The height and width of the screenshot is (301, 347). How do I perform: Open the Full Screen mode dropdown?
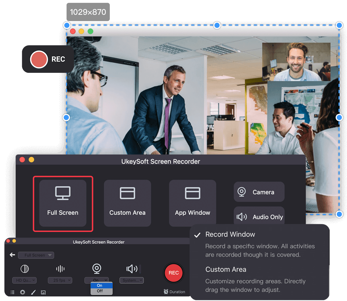coord(36,255)
